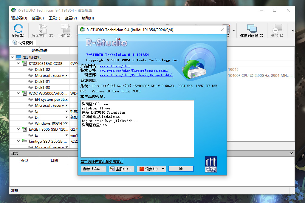Open the 工具(T) menu
This screenshot has height=203, width=305.
pos(54,18)
